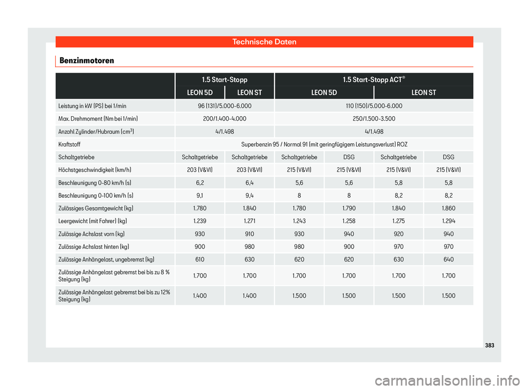Click the 'Superbenzin 95 / Normal 91' fuel text
The image size is (529, 390).
324,144
